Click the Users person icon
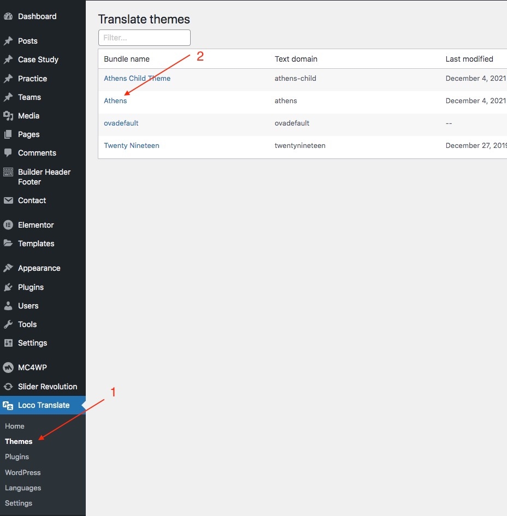This screenshot has width=507, height=516. [x=8, y=306]
